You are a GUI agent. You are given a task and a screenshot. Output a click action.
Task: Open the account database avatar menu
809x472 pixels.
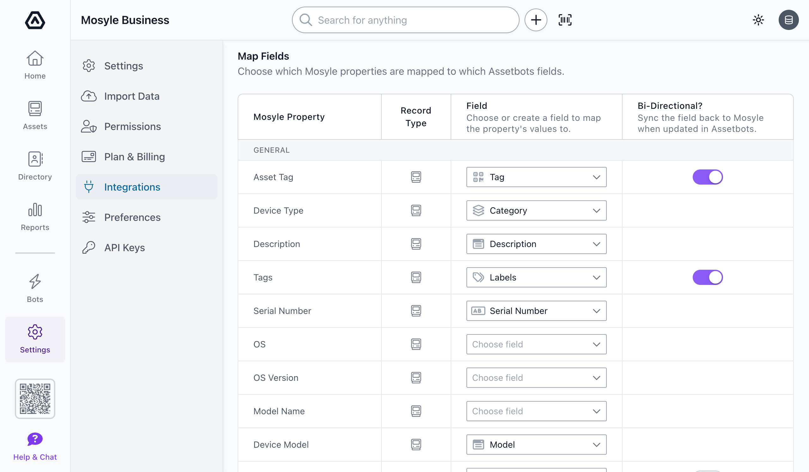pyautogui.click(x=788, y=20)
